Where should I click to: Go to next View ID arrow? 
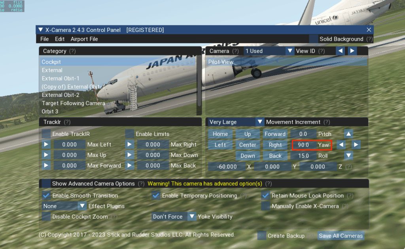[352, 51]
